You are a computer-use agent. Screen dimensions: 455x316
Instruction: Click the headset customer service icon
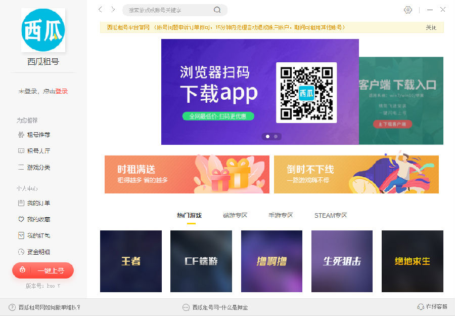[421, 307]
